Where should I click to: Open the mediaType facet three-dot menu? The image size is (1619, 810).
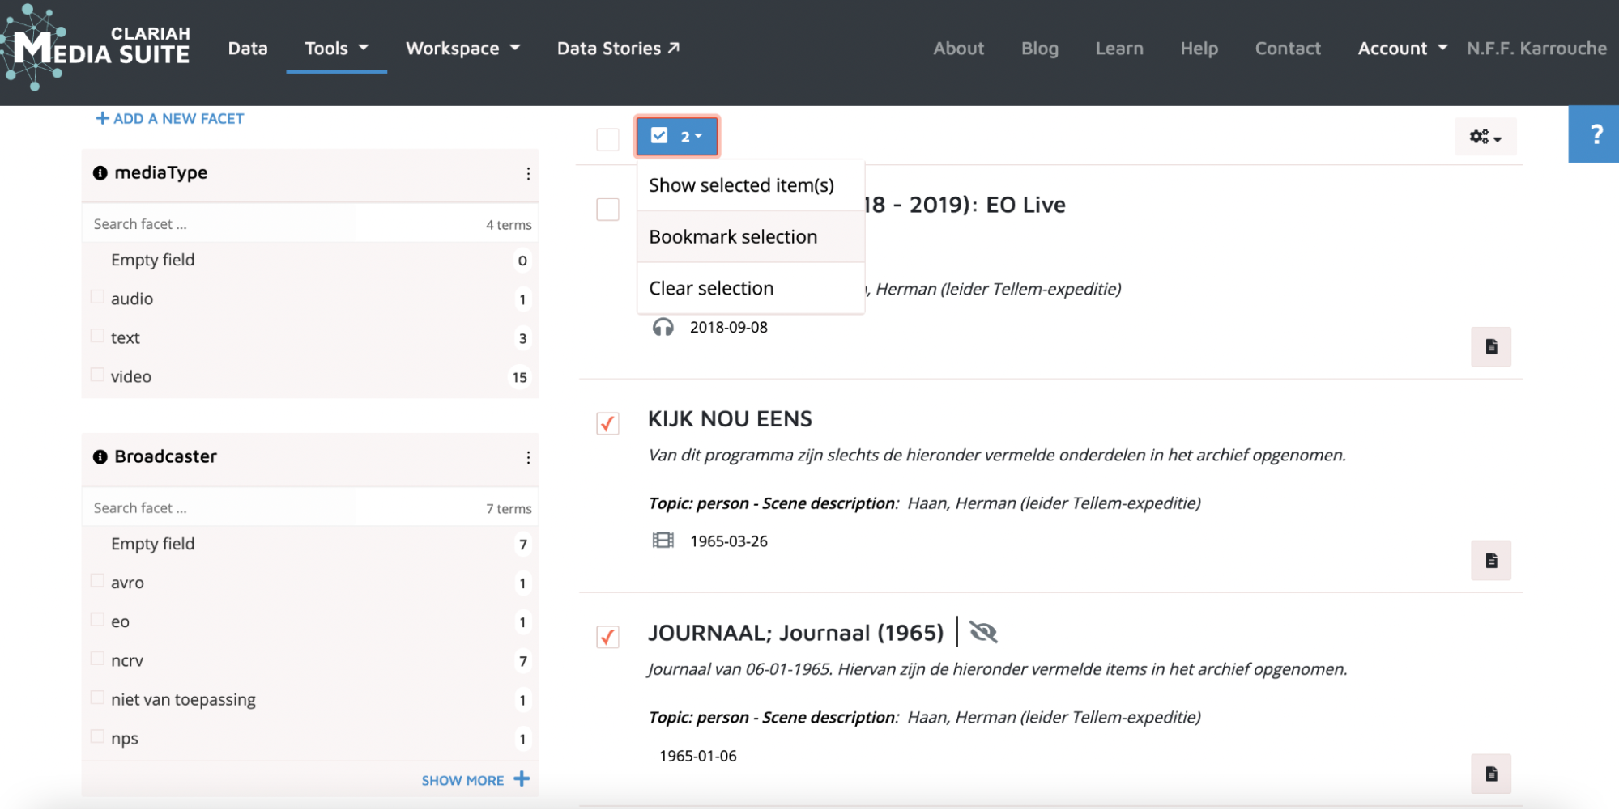[528, 174]
